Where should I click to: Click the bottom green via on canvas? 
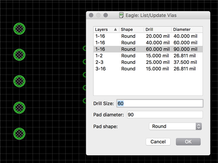point(19,133)
